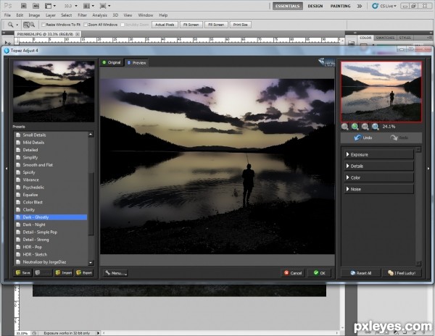Select Dark - Night preset
This screenshot has height=336, width=435.
point(51,224)
